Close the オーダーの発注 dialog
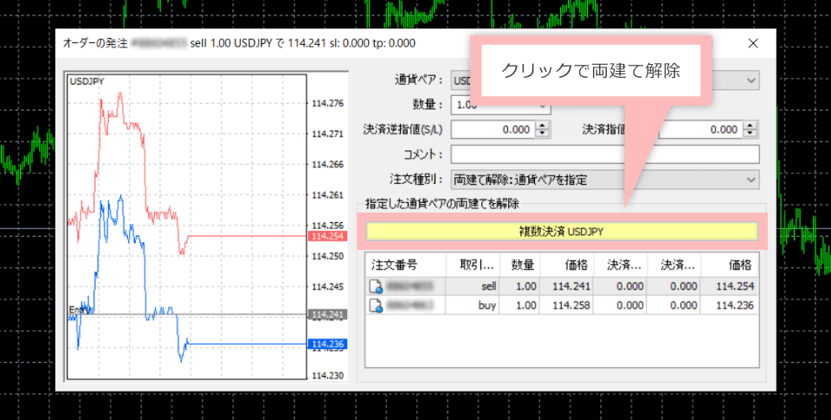The height and width of the screenshot is (420, 831). click(x=752, y=43)
